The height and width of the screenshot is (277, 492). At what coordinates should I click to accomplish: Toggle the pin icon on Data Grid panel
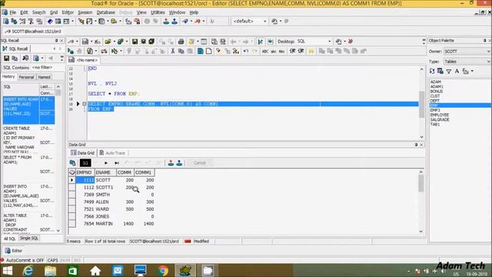pos(416,145)
